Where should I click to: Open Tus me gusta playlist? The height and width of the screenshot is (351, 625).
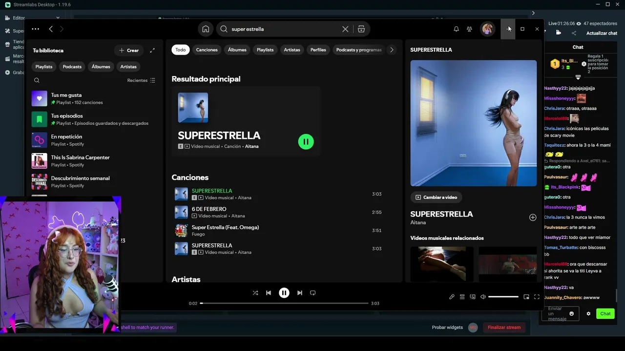94,98
